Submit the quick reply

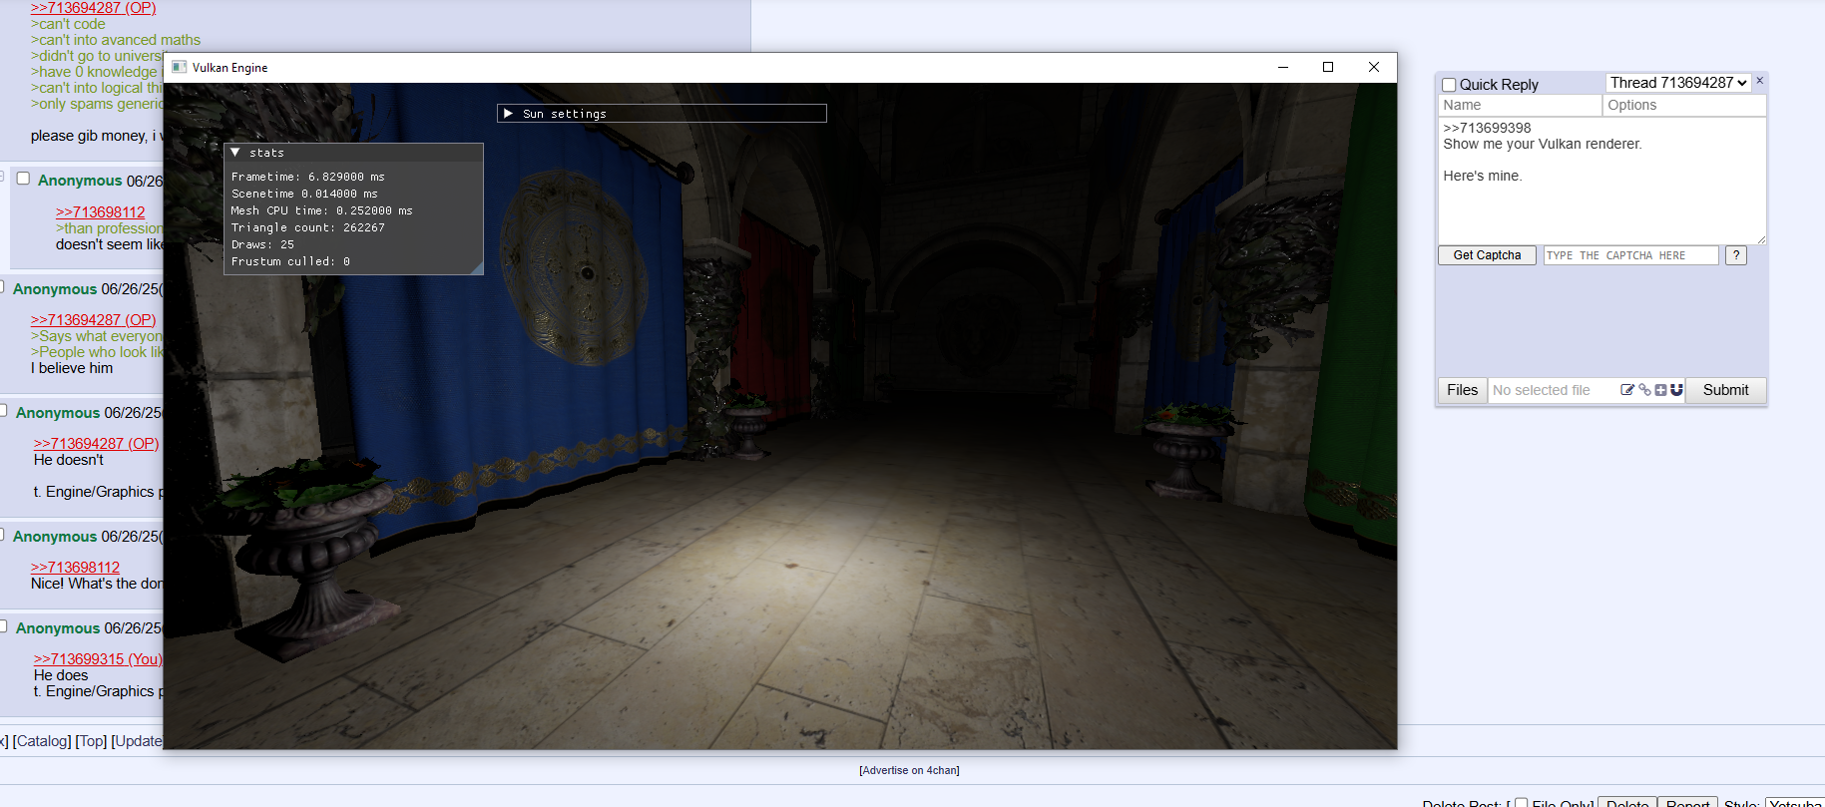coord(1725,390)
